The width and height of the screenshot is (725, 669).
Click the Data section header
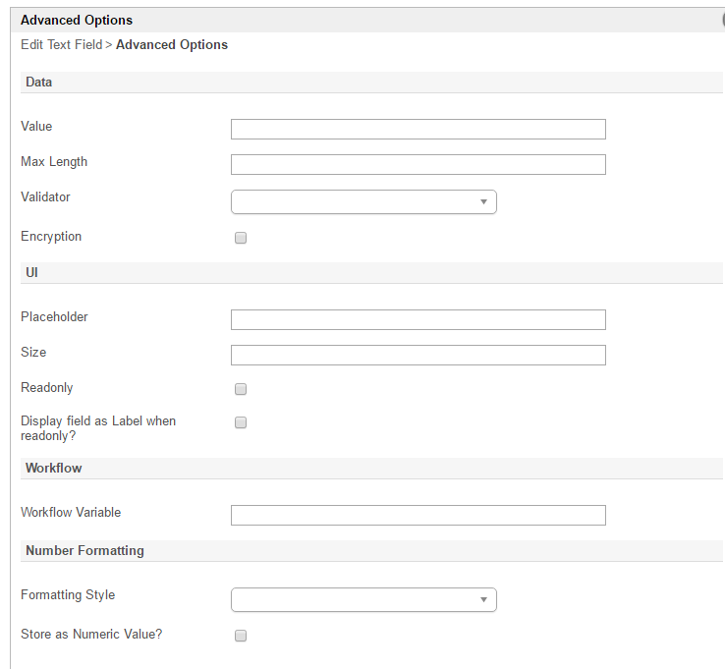39,83
